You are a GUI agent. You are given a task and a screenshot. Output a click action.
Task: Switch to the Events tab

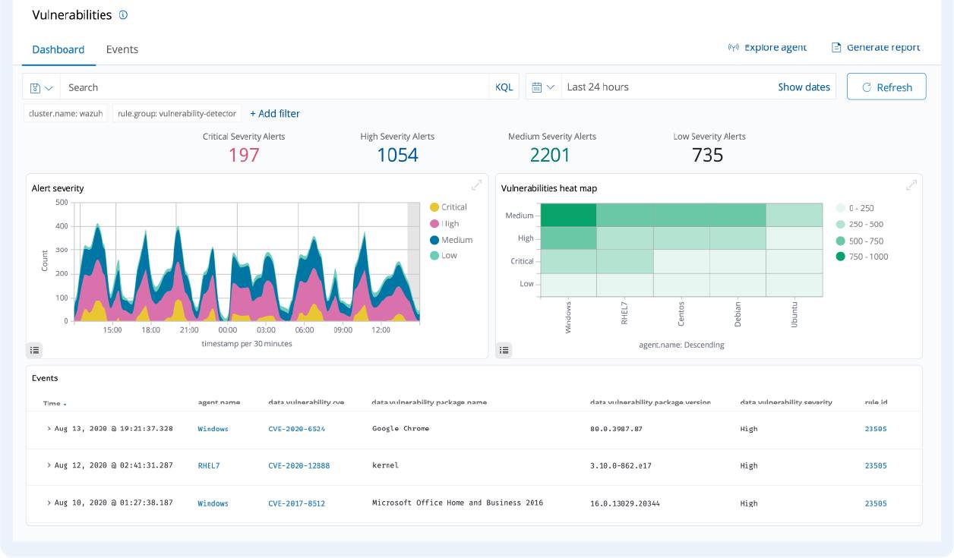[x=122, y=49]
